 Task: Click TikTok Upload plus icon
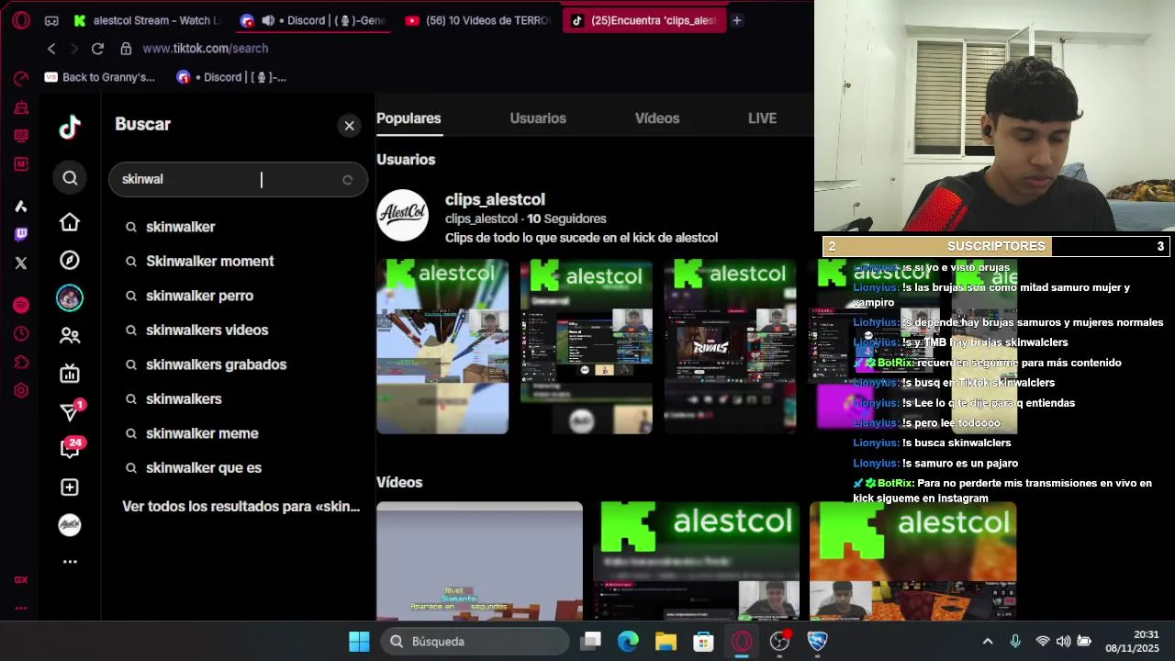(70, 487)
